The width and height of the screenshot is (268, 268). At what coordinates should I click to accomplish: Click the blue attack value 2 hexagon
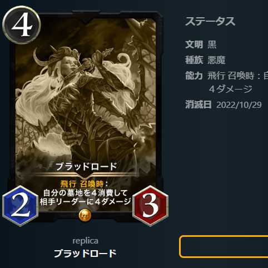coord(21,206)
